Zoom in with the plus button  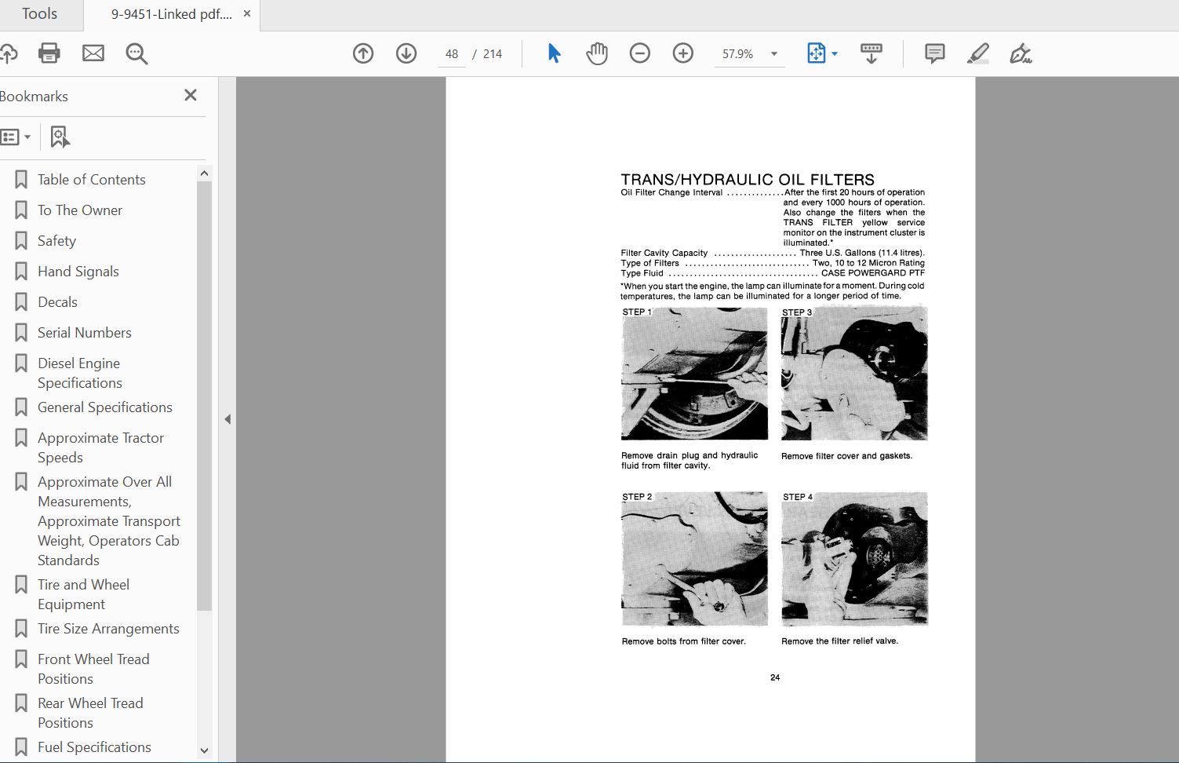pyautogui.click(x=683, y=53)
